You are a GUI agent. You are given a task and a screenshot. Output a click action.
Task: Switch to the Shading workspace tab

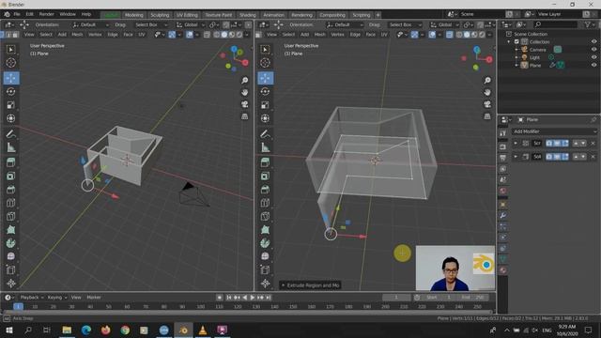248,15
